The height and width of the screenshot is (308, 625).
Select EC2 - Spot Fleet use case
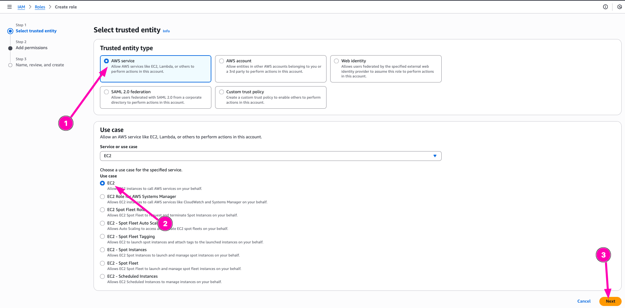pos(102,263)
